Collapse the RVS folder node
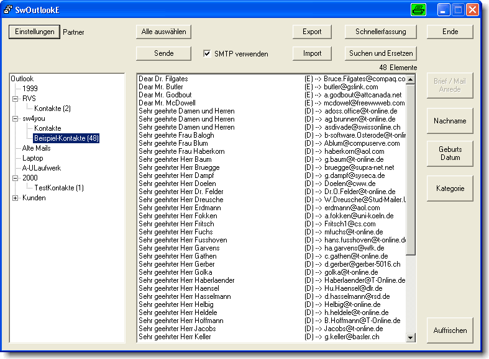 coord(16,99)
